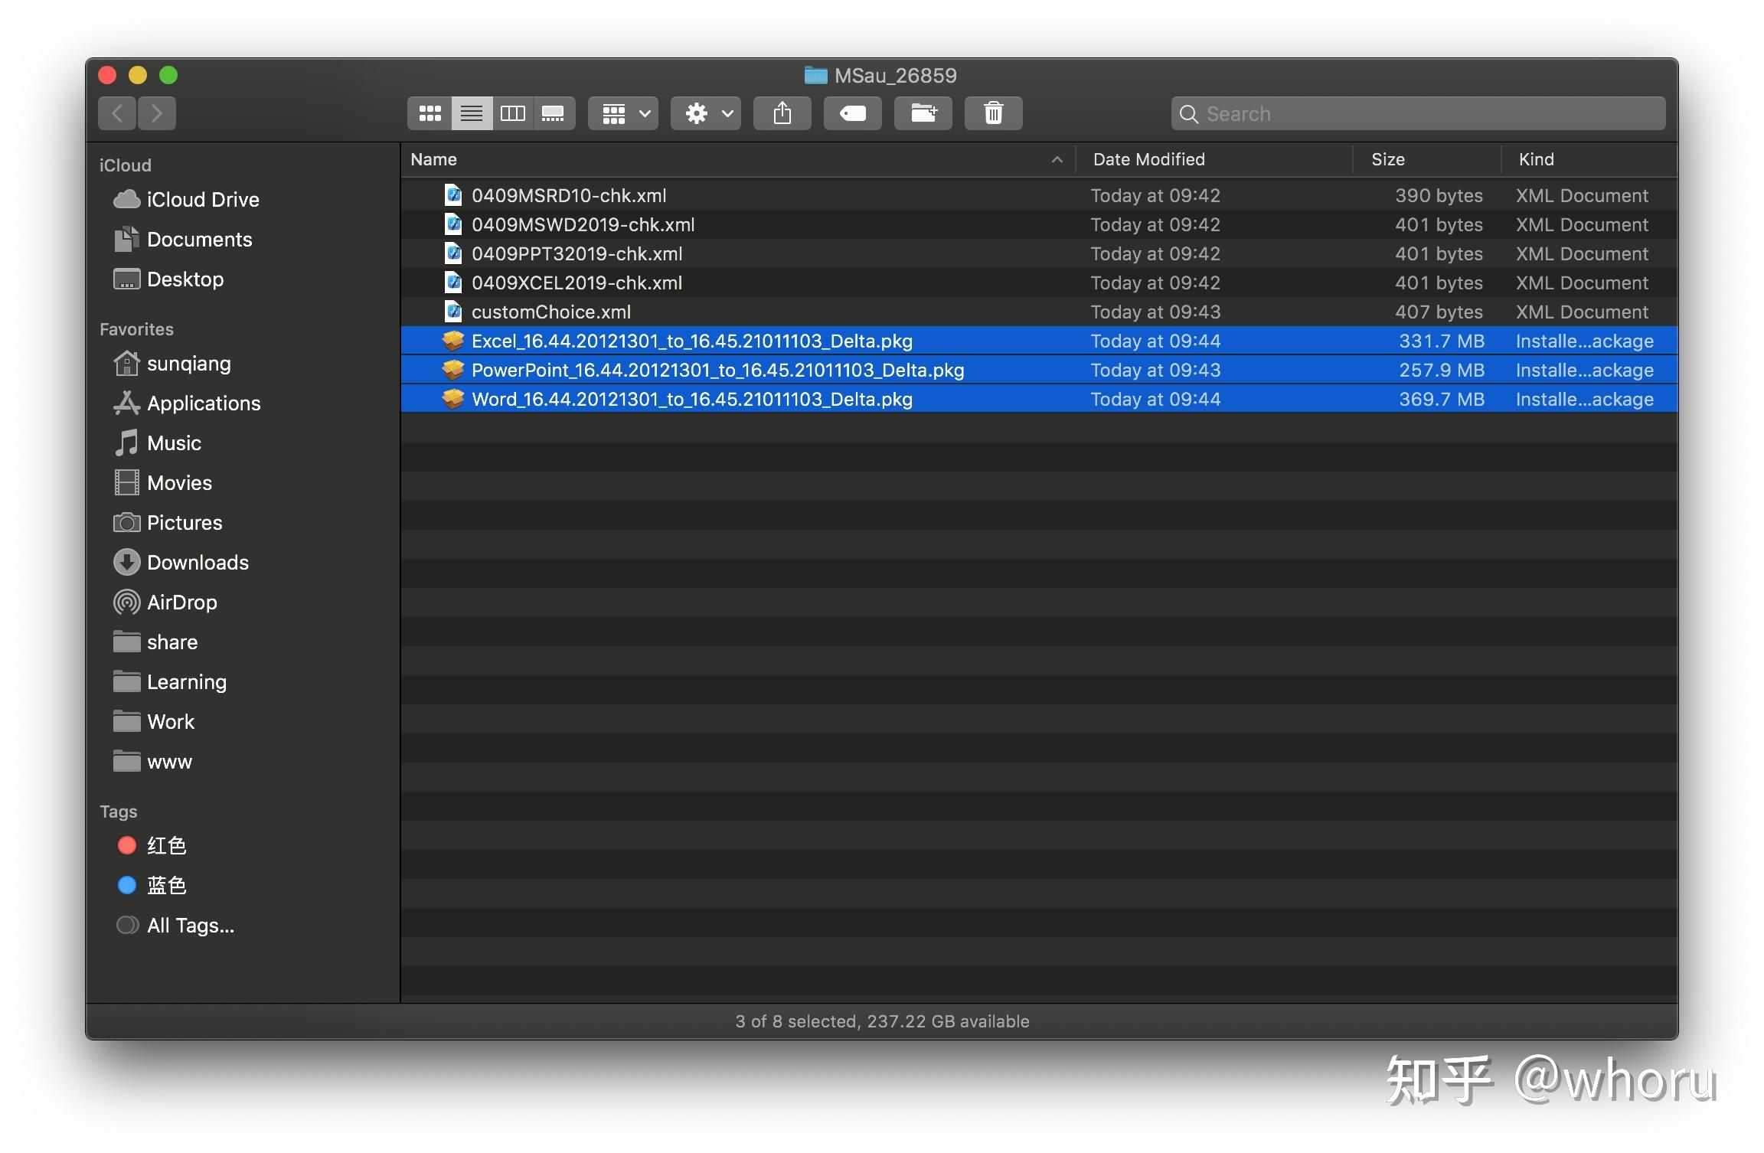Screen dimensions: 1764x1153
Task: Click the 331.7 MB size cell
Action: point(1442,341)
